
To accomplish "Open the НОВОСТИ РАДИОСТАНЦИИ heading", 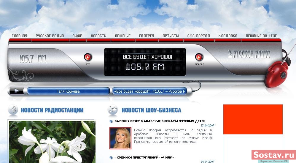I will click(52, 110).
